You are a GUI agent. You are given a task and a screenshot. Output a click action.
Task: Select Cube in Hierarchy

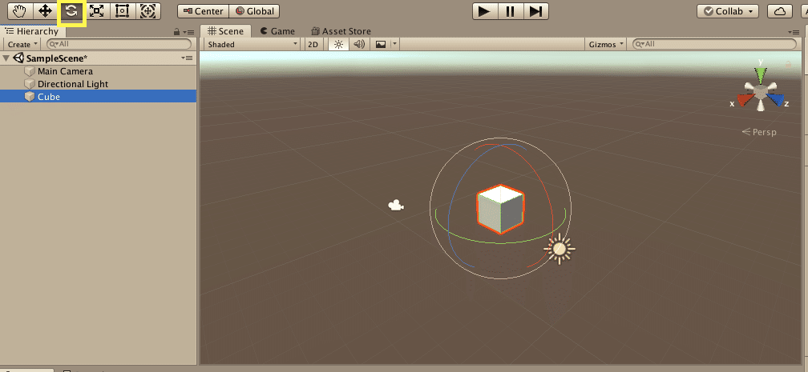[98, 96]
